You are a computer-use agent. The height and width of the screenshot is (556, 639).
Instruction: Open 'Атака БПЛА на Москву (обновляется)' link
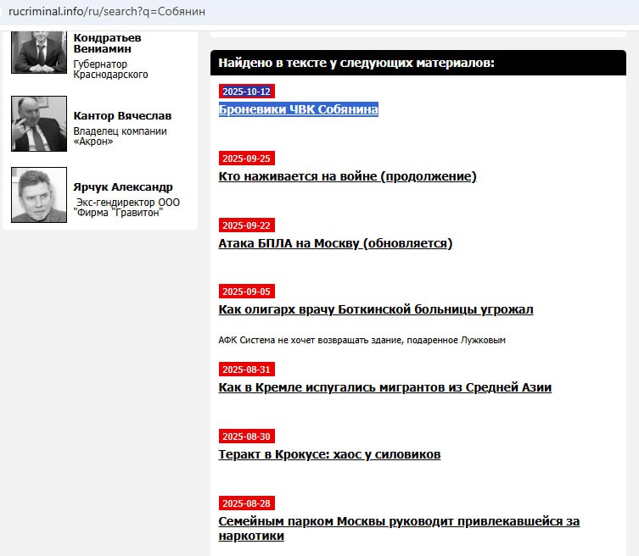point(335,243)
